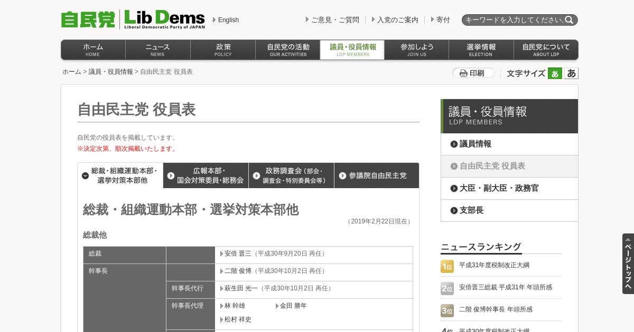The image size is (634, 332).
Task: Select 総裁・組織運動本部・選挙対策本部他 tab
Action: click(120, 175)
